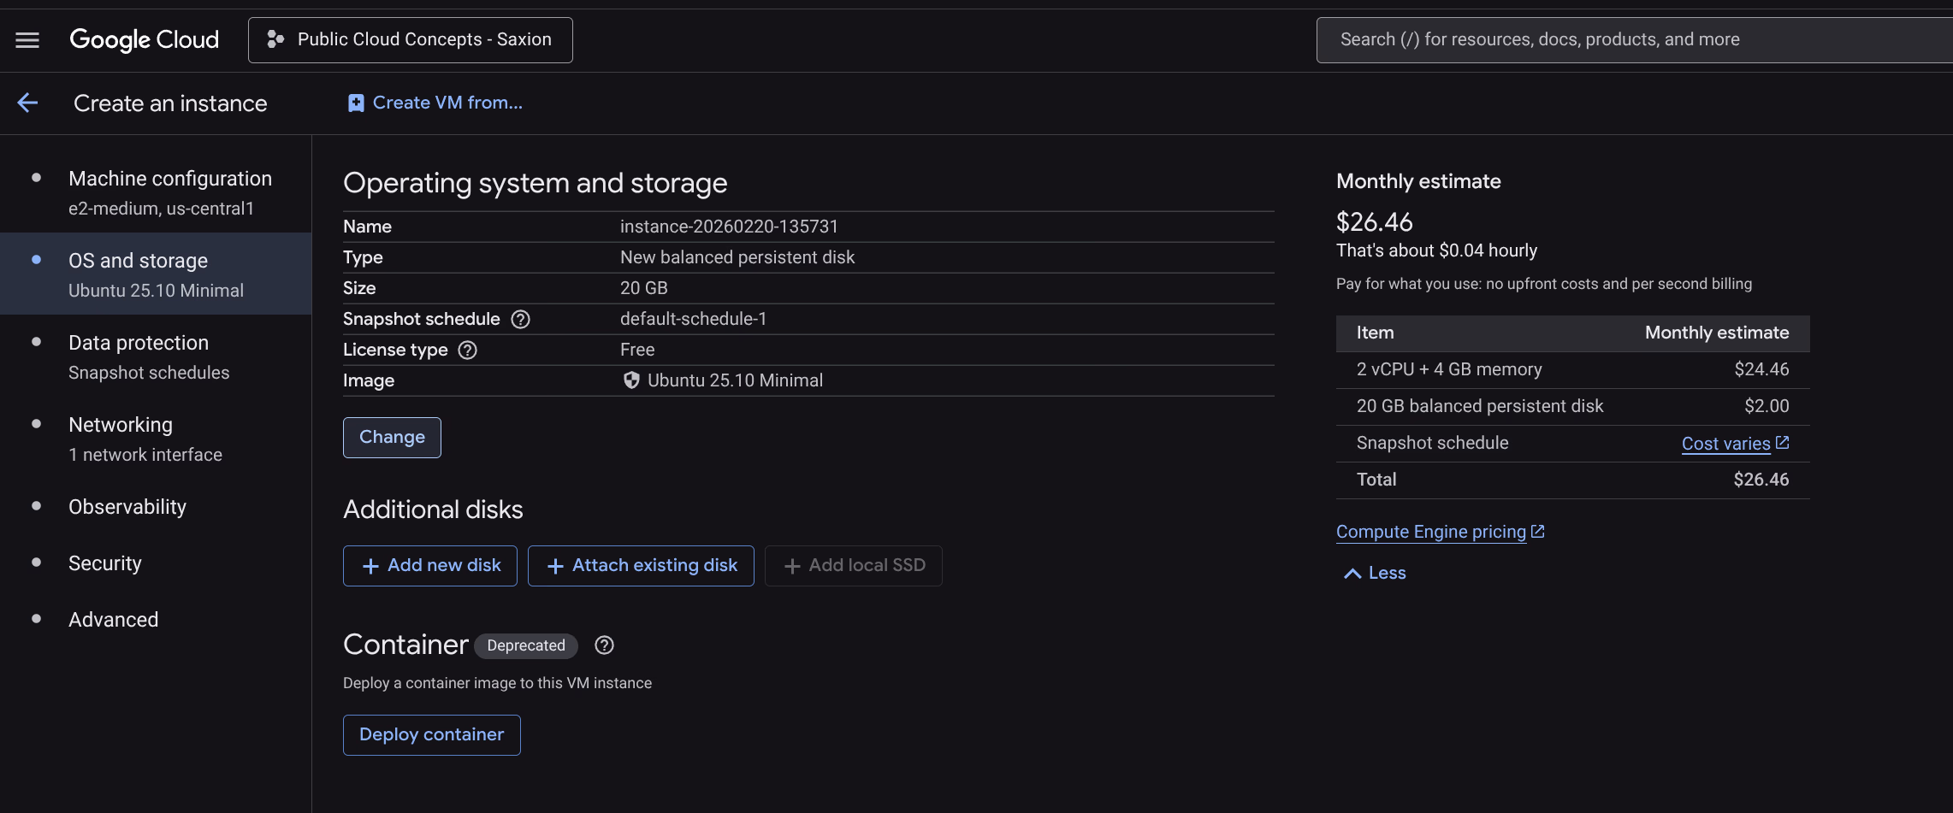Click the License type help icon
This screenshot has height=813, width=1953.
[467, 351]
